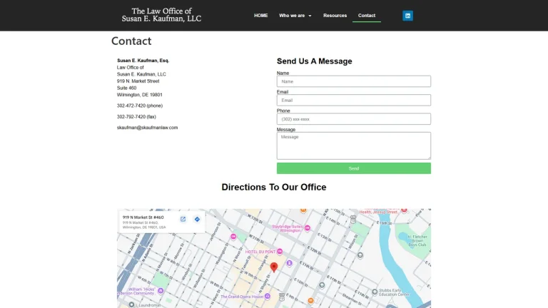Click into the Message text area
Image resolution: width=548 pixels, height=308 pixels.
(354, 145)
